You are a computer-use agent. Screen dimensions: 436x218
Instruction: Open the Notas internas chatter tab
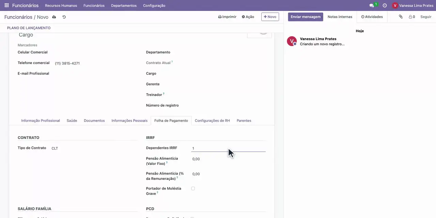click(340, 17)
